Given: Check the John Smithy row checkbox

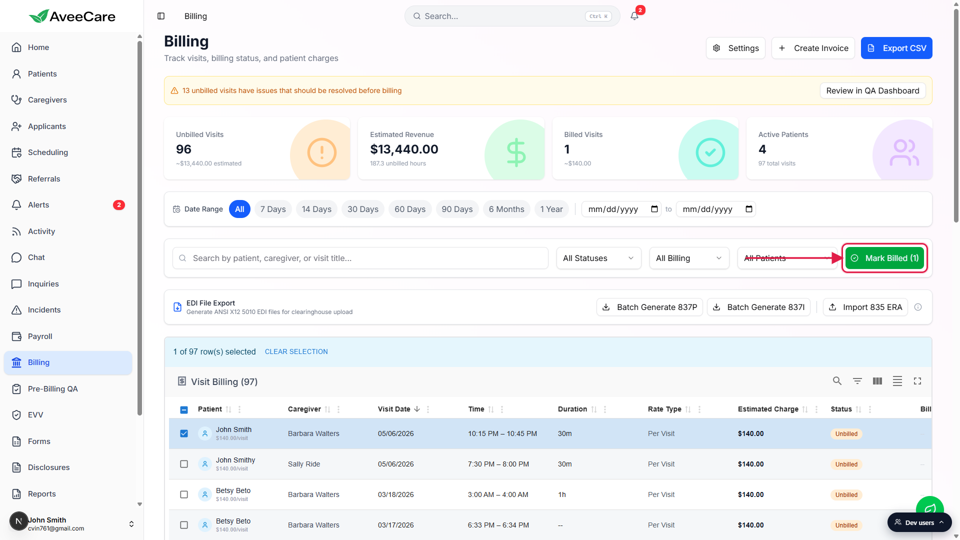Looking at the screenshot, I should (184, 464).
